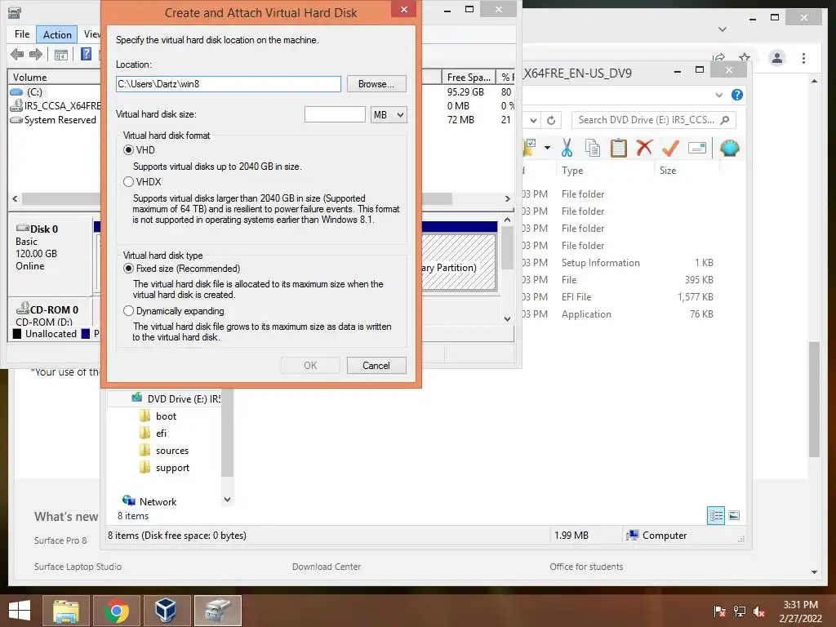Select the boot folder in tree
Image resolution: width=836 pixels, height=627 pixels.
[166, 416]
